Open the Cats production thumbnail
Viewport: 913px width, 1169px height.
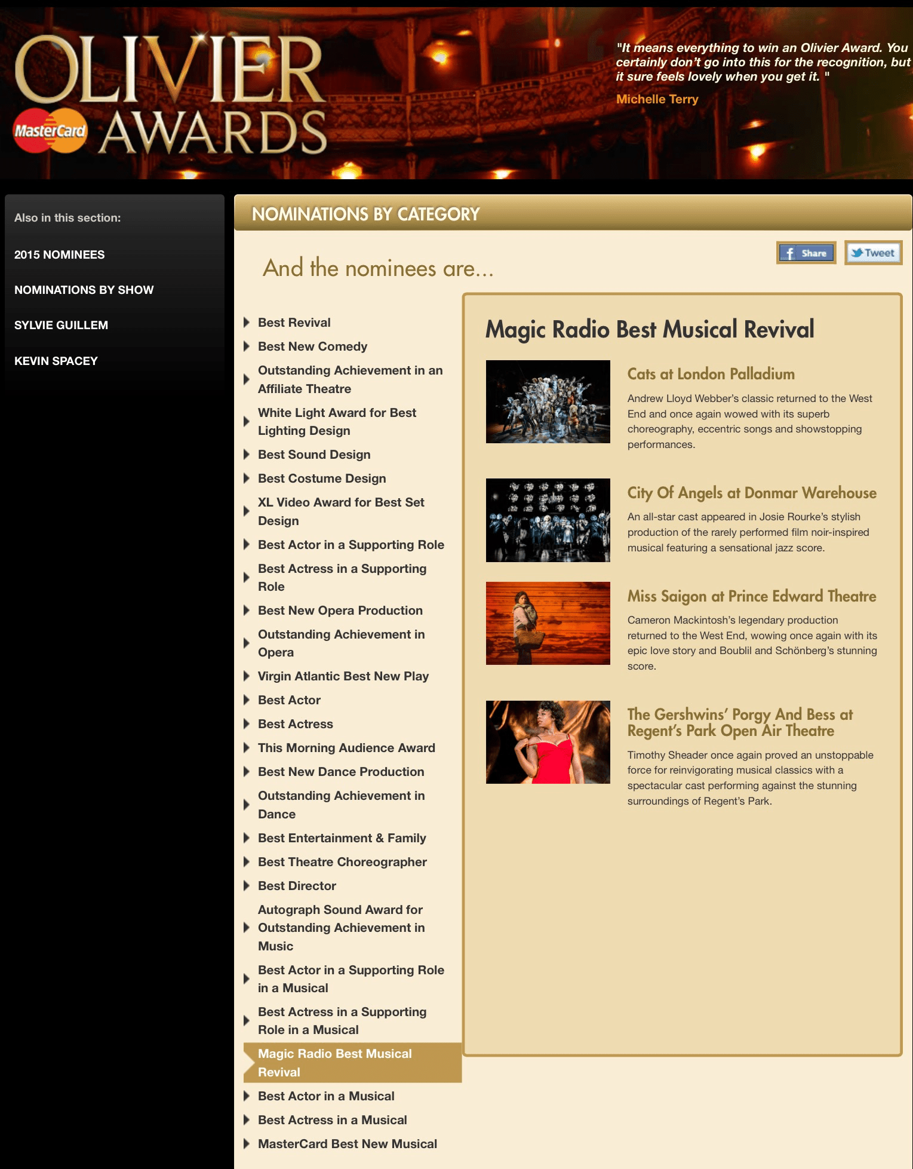click(x=548, y=401)
